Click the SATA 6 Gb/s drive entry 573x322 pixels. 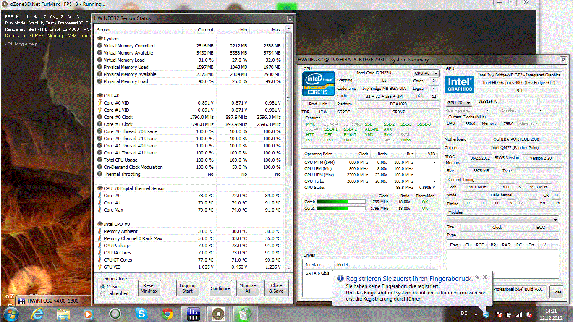point(317,273)
